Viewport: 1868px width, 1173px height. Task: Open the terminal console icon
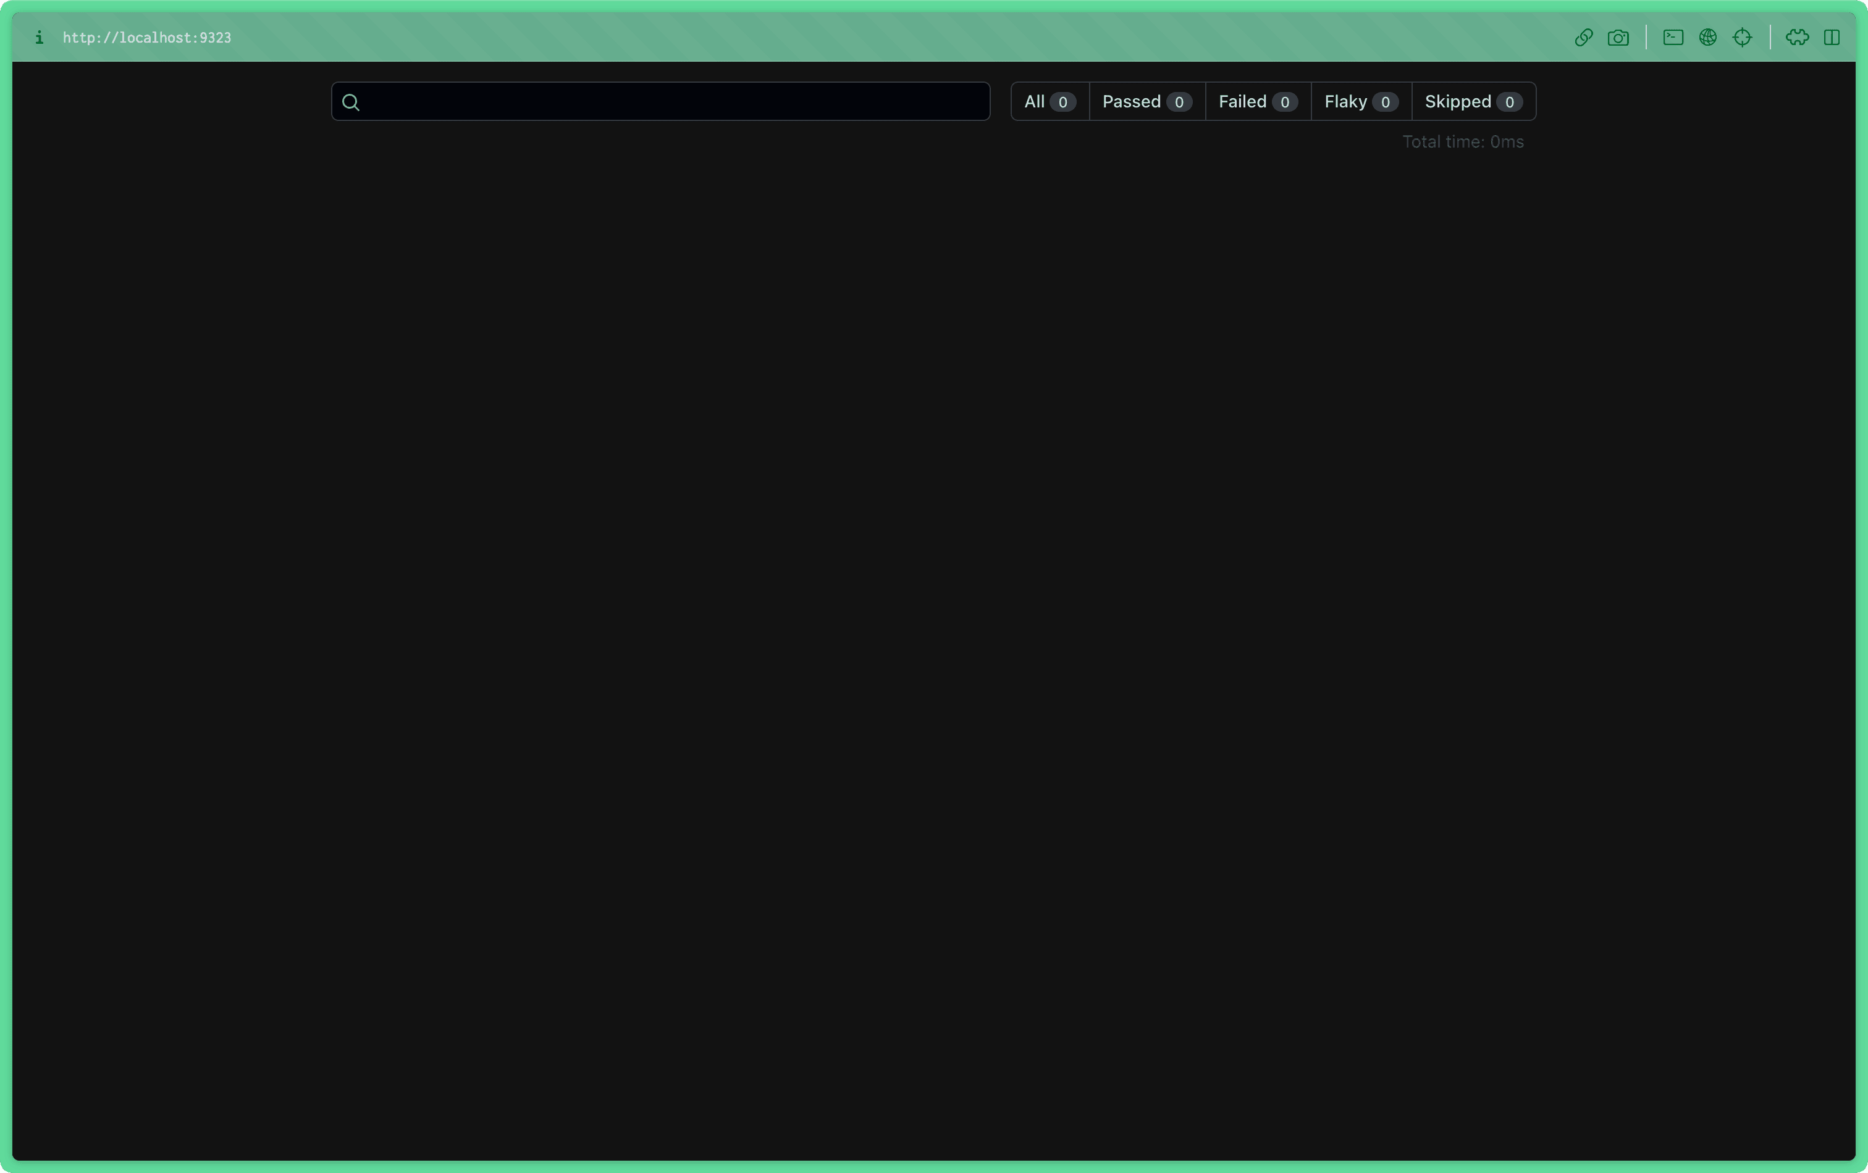click(1673, 37)
